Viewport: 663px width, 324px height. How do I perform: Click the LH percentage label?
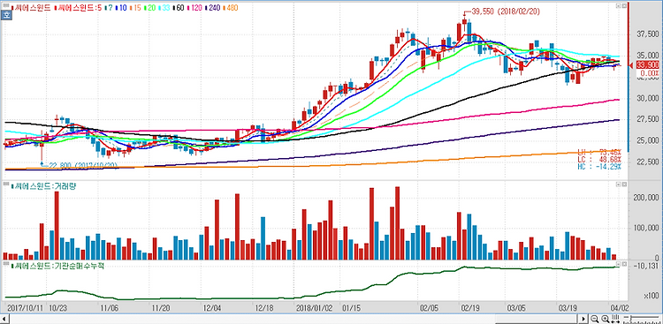click(x=599, y=152)
